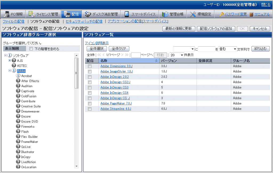The height and width of the screenshot is (173, 273).
Task: Click the info icon beside Adobe group
Action: (14, 70)
